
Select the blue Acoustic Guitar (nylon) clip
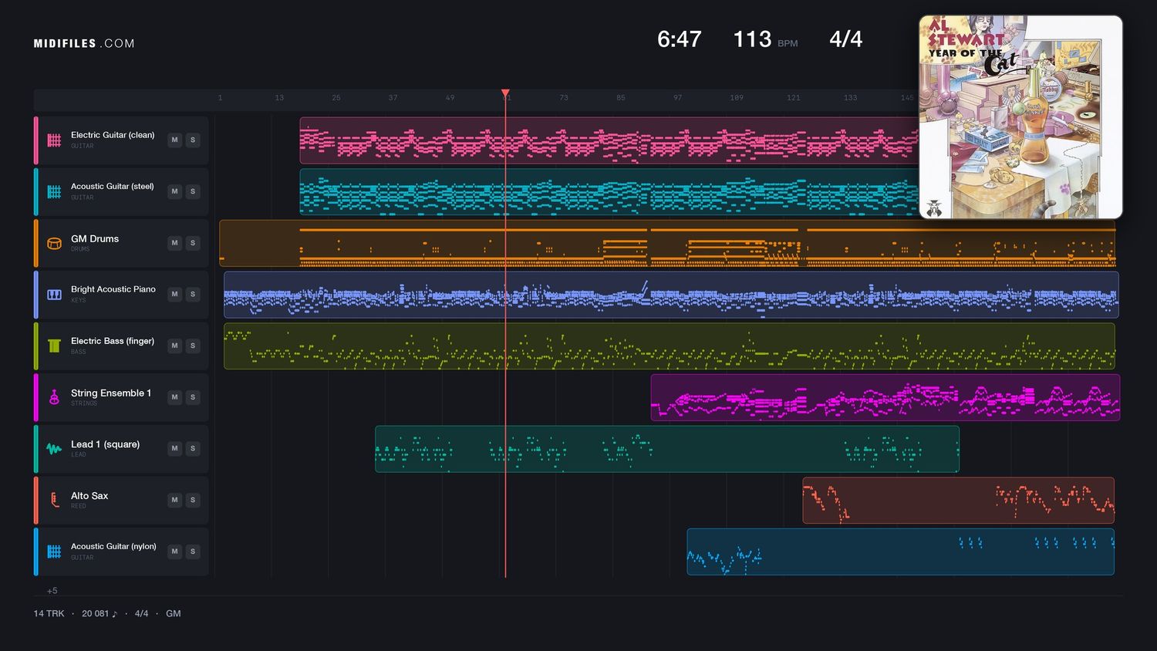(x=901, y=551)
